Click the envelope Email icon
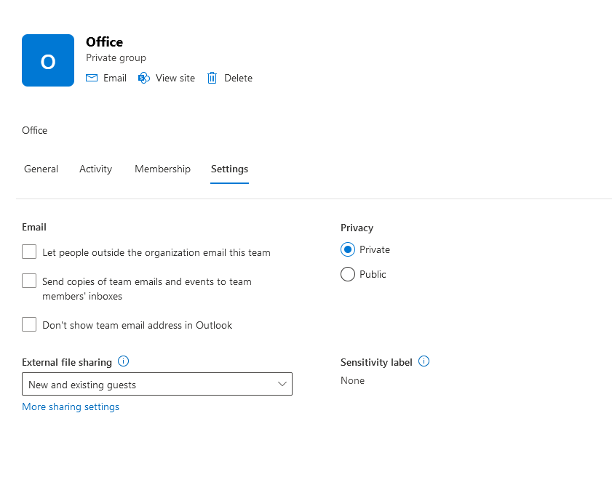612x485 pixels. (x=92, y=78)
